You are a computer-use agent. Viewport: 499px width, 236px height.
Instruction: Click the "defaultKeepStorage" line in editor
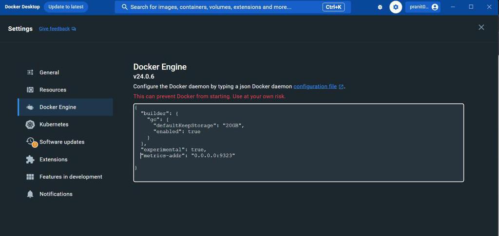click(199, 126)
